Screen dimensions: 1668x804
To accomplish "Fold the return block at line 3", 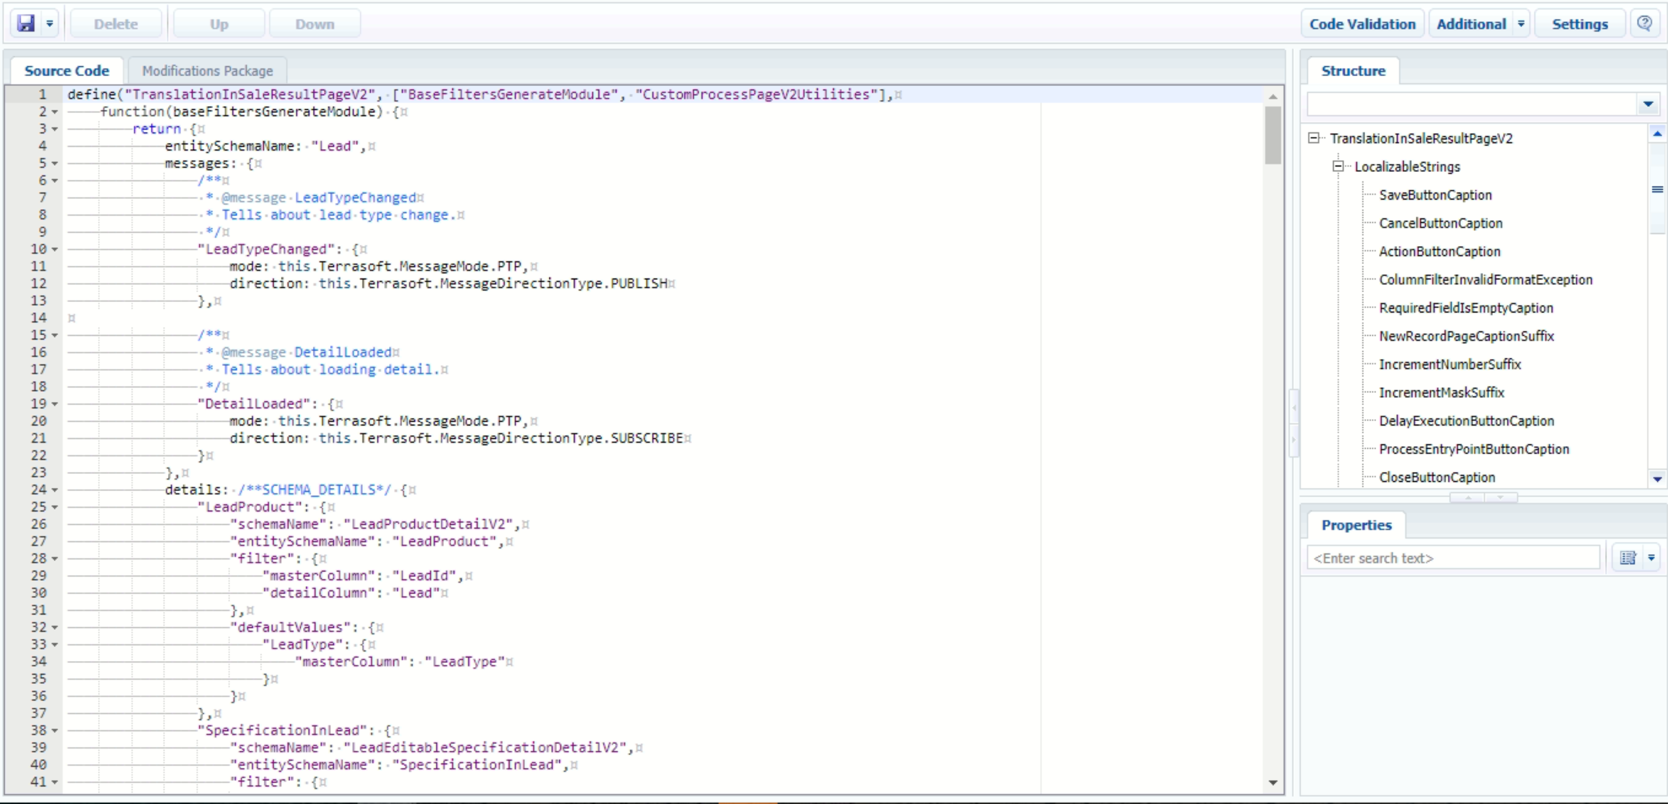I will point(55,130).
